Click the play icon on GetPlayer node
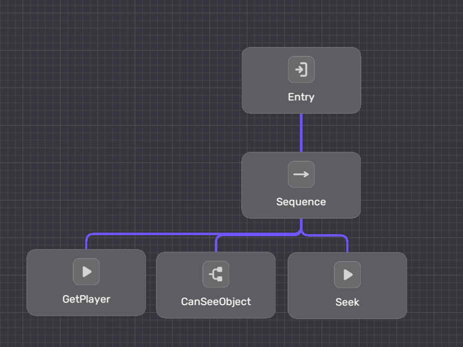The width and height of the screenshot is (463, 347). (x=86, y=272)
